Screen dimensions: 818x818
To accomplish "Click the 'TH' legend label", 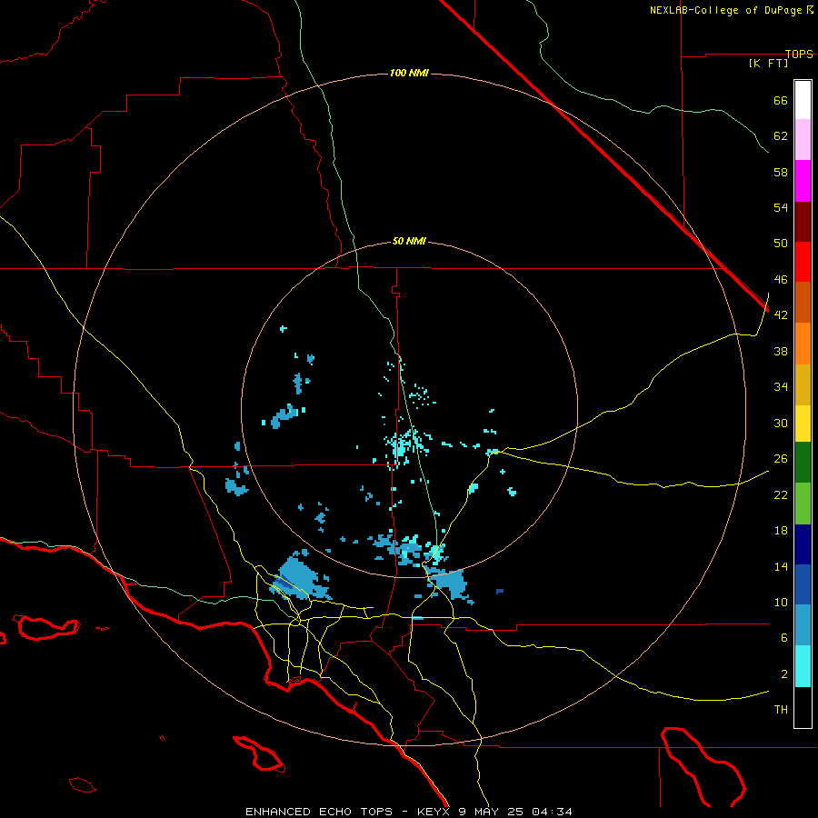I will click(781, 710).
